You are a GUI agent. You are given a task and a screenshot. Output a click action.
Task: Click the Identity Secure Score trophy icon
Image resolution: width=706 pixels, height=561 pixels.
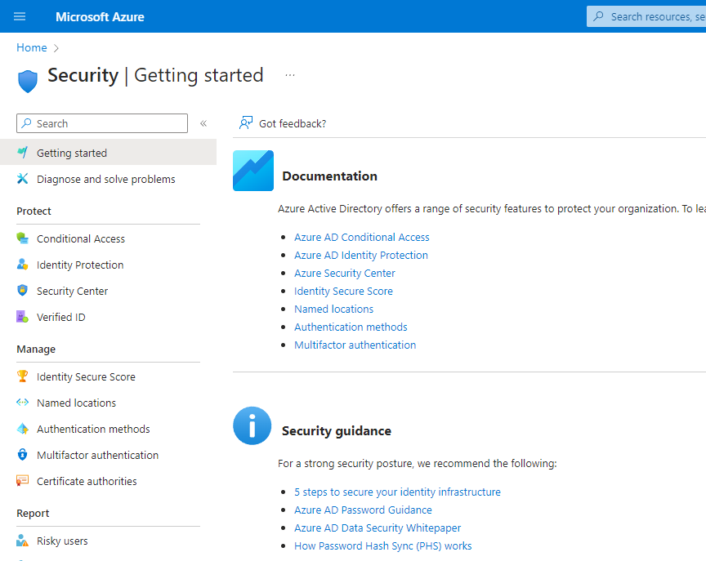pyautogui.click(x=23, y=376)
